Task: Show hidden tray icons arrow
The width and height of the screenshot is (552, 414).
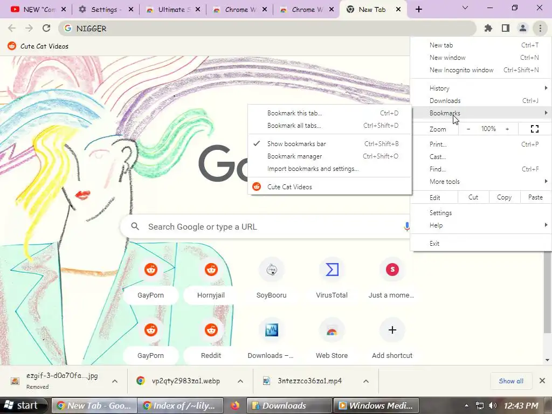Action: (466, 405)
